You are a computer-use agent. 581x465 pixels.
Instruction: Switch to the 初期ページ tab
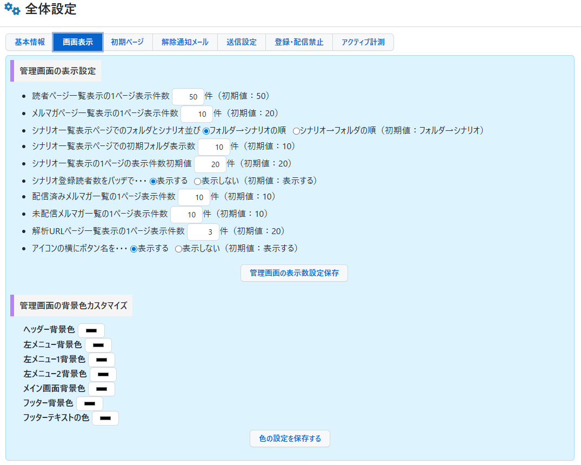(x=127, y=42)
